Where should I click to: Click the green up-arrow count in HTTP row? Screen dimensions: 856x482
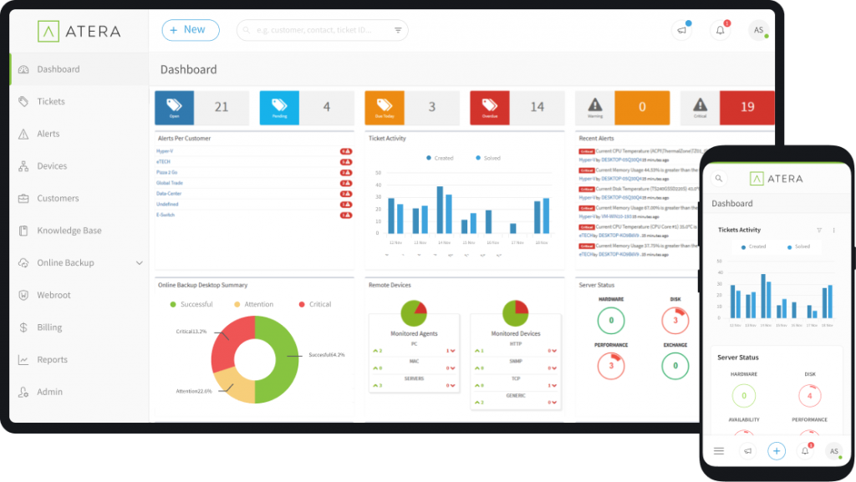point(479,351)
